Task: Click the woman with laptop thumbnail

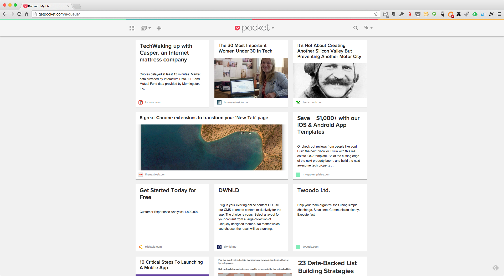Action: click(x=251, y=78)
